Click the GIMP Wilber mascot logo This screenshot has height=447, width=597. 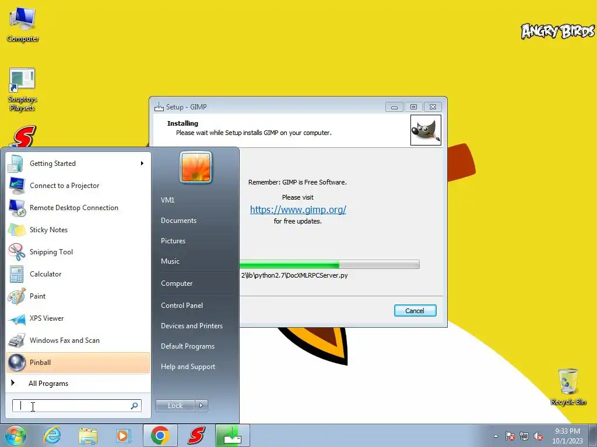[x=426, y=130]
